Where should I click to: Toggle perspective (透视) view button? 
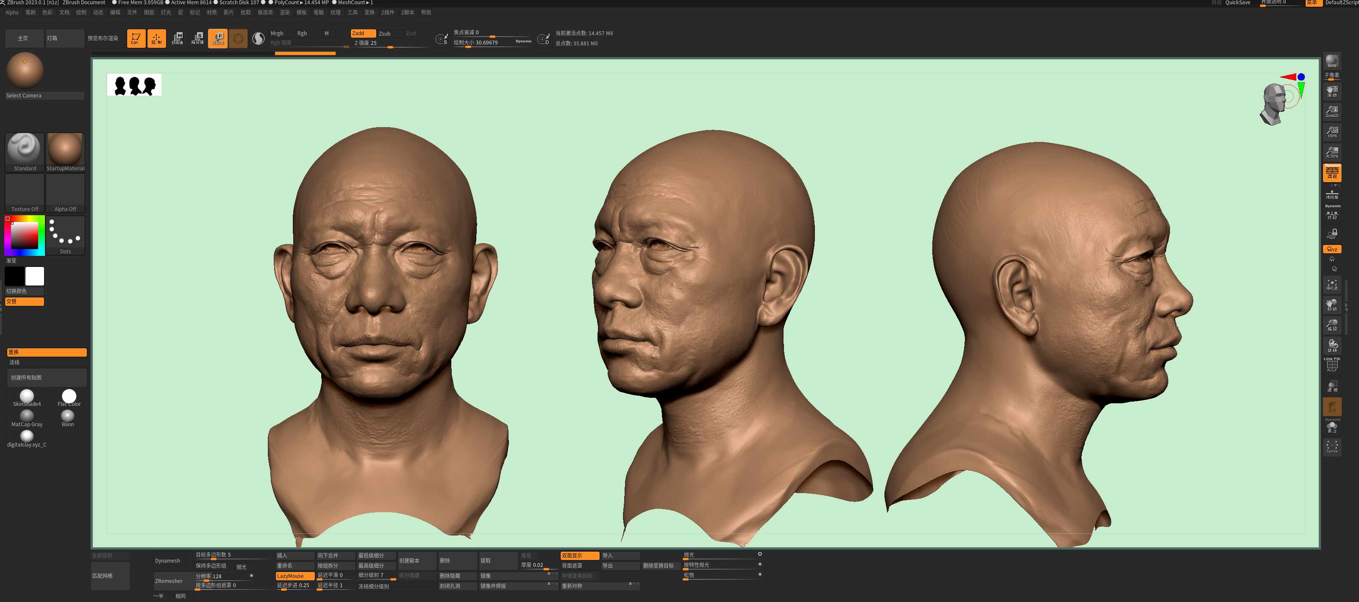1331,172
